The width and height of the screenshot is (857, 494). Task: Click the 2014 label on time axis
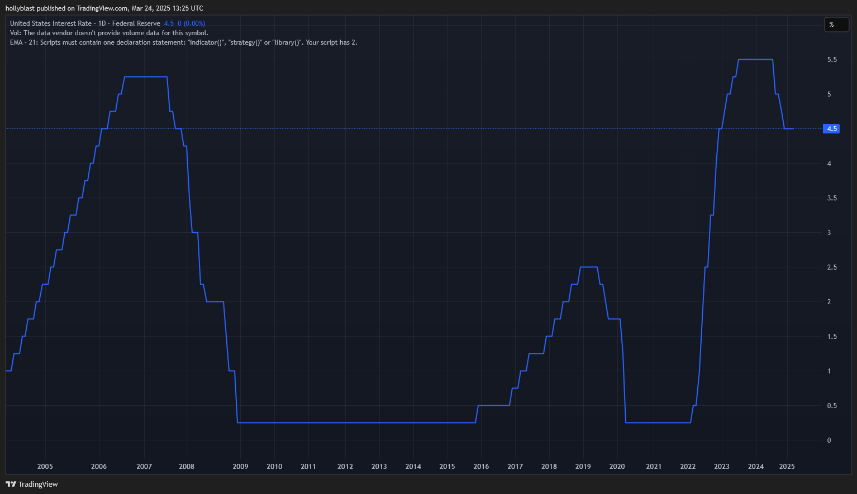[413, 467]
